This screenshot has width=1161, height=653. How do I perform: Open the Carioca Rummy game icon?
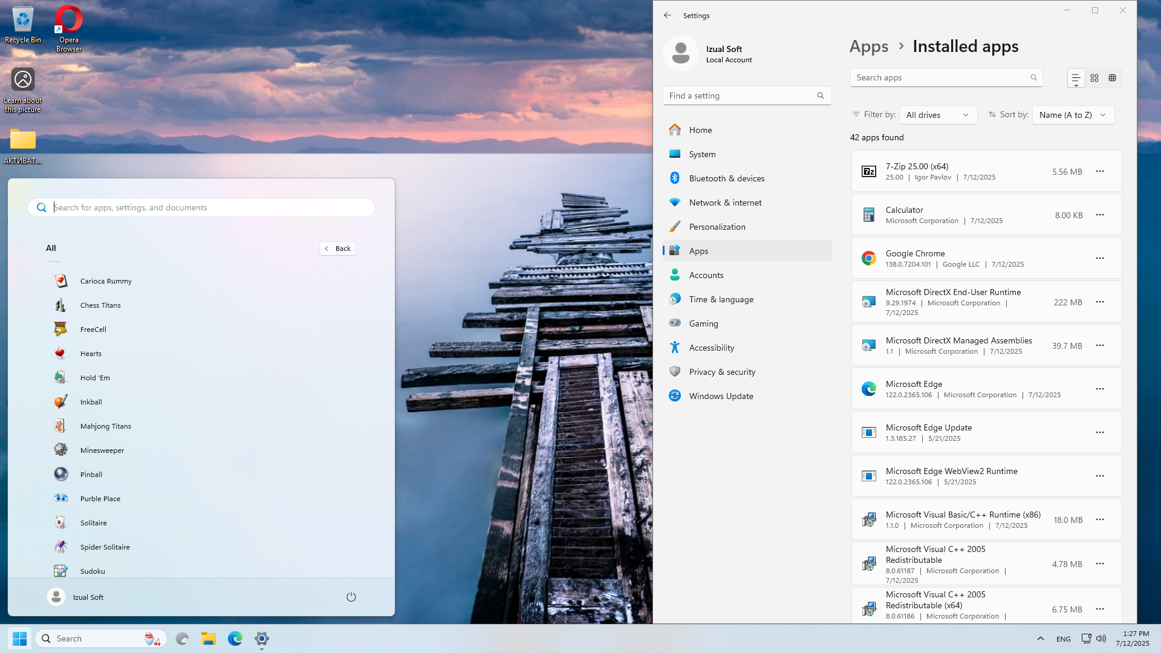60,281
